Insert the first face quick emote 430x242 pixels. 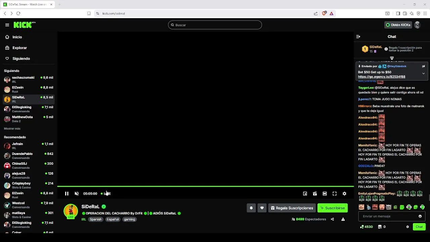pyautogui.click(x=361, y=207)
